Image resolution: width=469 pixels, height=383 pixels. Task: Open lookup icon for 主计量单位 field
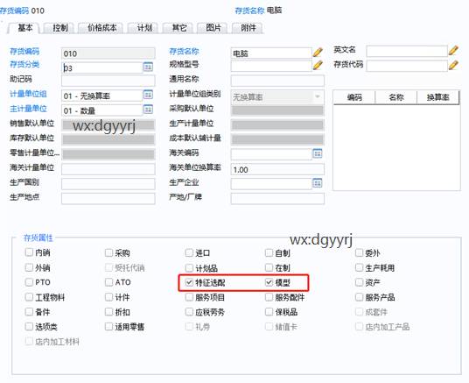point(148,110)
